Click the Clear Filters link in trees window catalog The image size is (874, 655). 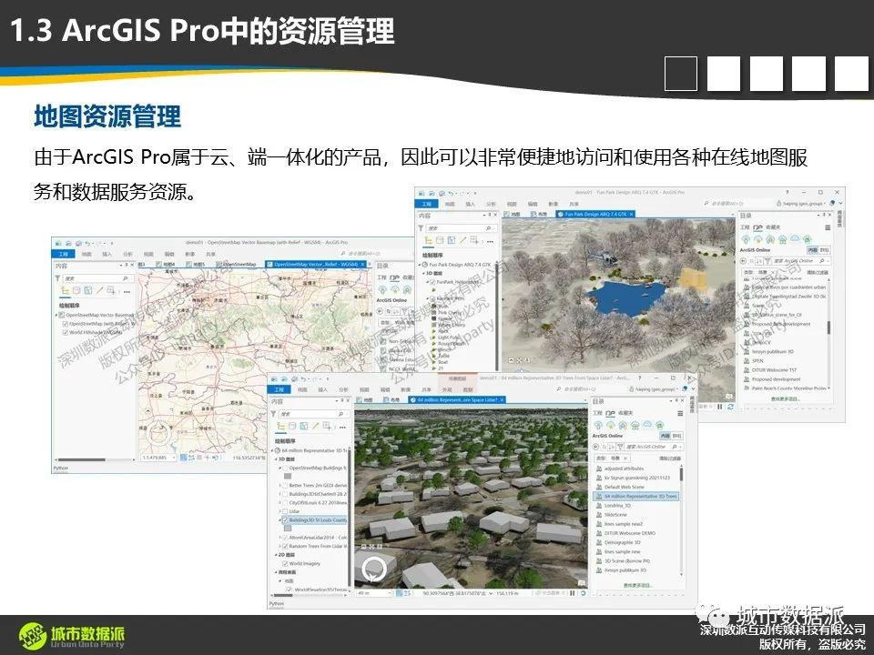tap(669, 458)
